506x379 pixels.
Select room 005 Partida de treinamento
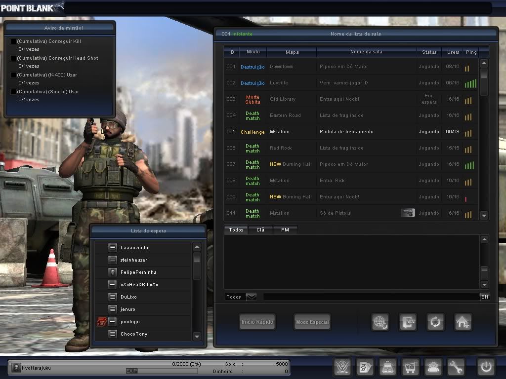[x=351, y=131]
